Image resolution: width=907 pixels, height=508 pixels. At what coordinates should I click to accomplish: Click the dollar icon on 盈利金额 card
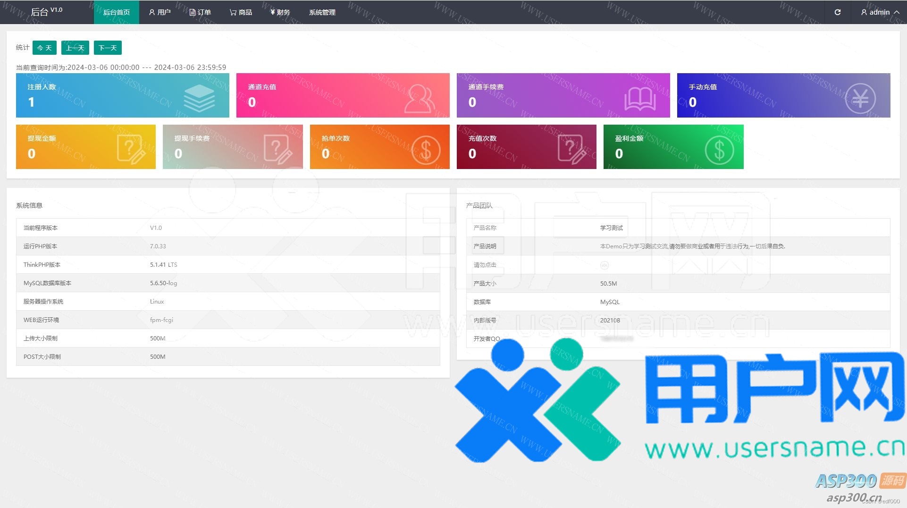(x=719, y=150)
